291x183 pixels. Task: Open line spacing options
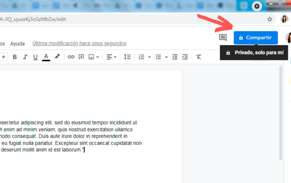pyautogui.click(x=127, y=57)
